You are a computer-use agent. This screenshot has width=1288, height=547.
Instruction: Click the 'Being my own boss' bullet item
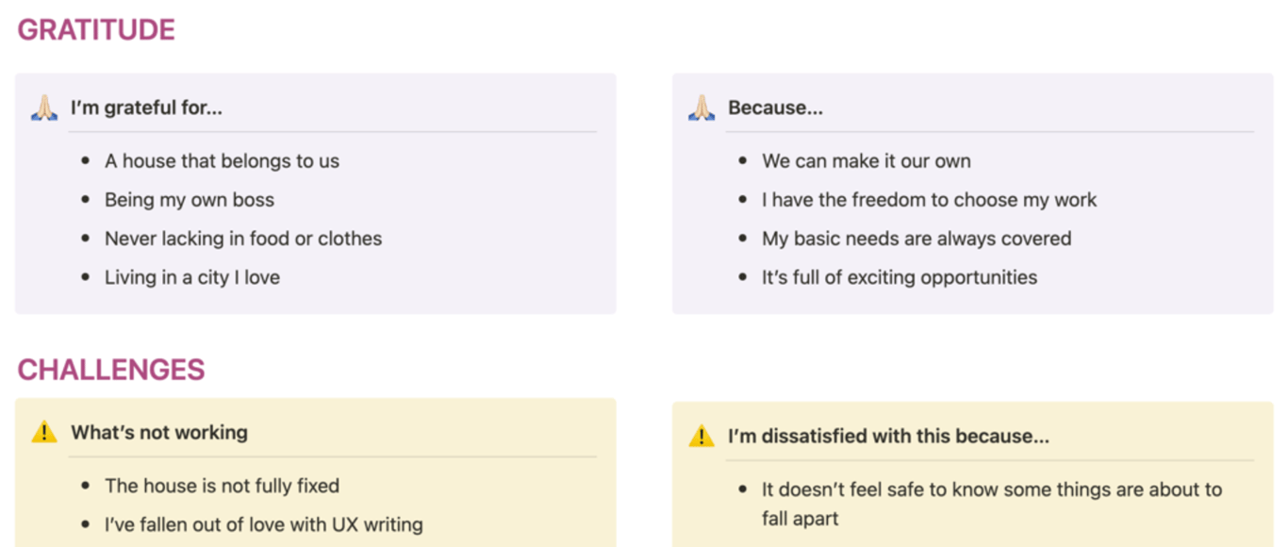pyautogui.click(x=190, y=200)
